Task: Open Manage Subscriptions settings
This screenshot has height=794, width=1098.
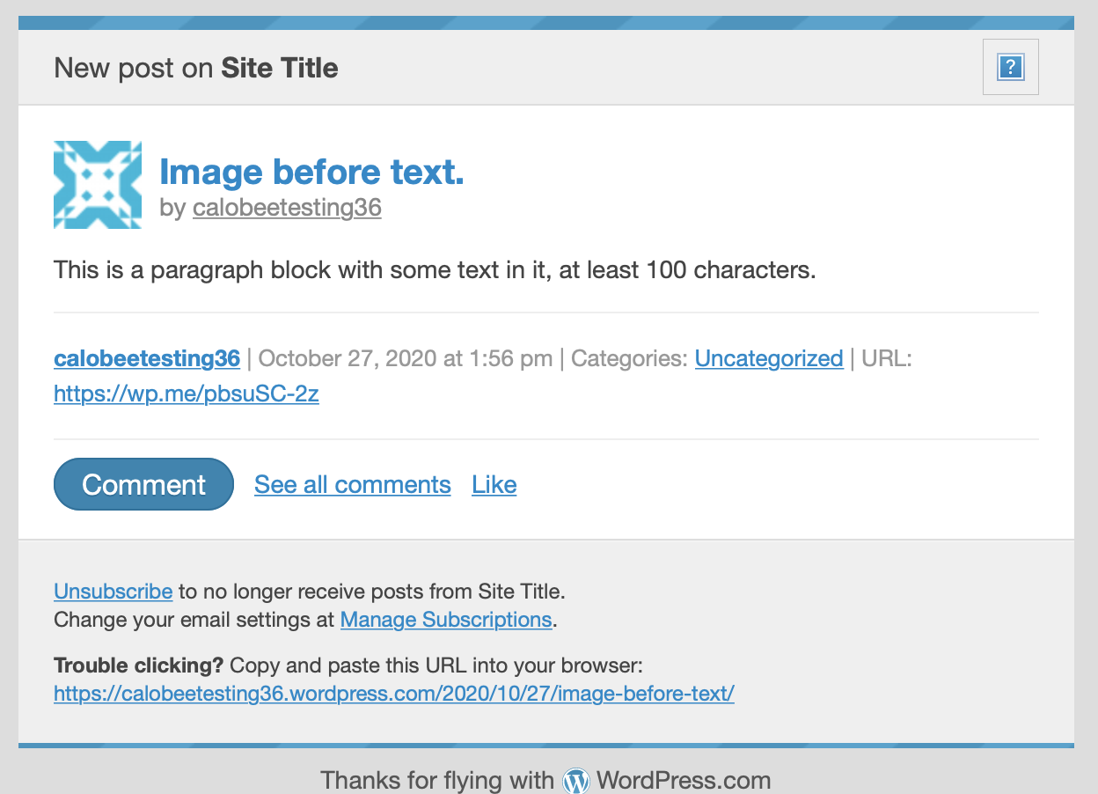Action: coord(445,620)
